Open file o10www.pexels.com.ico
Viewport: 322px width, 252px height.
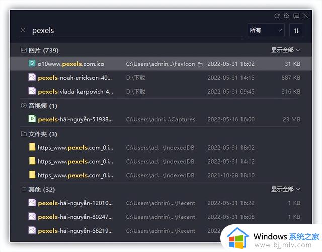[x=161, y=64]
